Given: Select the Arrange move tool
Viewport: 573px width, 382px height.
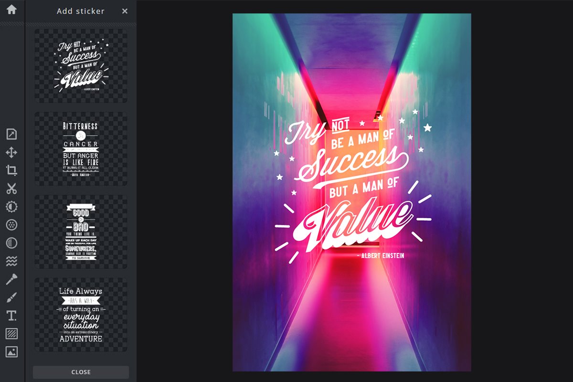Looking at the screenshot, I should (11, 152).
